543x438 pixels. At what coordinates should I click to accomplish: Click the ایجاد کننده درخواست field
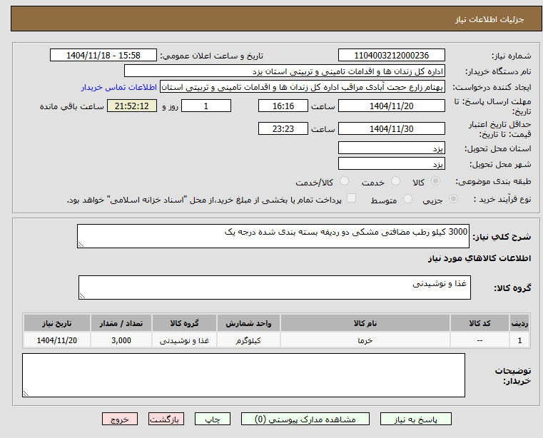tap(303, 87)
